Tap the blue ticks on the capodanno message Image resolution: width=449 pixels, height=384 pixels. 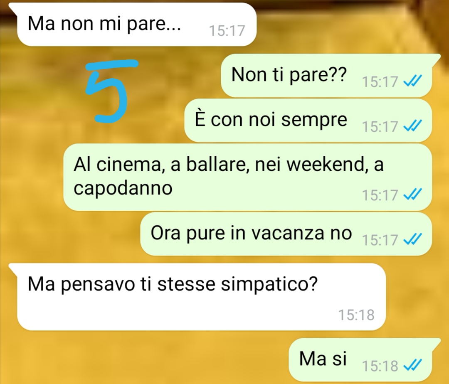[412, 194]
